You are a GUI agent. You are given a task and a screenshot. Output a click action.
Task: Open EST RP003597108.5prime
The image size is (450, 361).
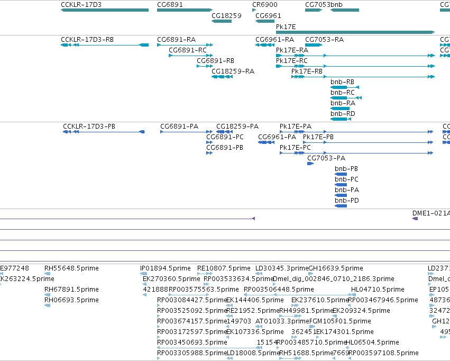[383, 353]
